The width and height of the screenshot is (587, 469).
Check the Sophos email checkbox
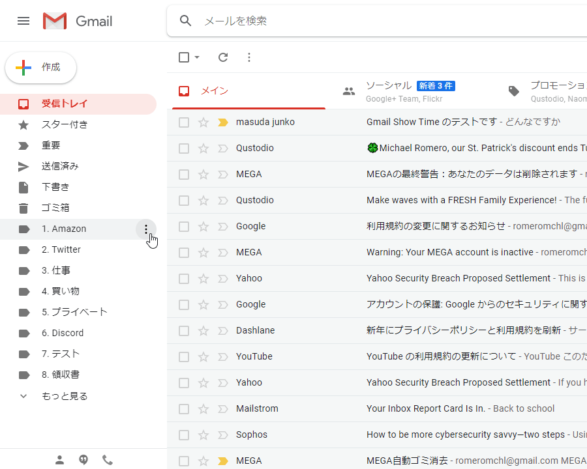pos(184,435)
